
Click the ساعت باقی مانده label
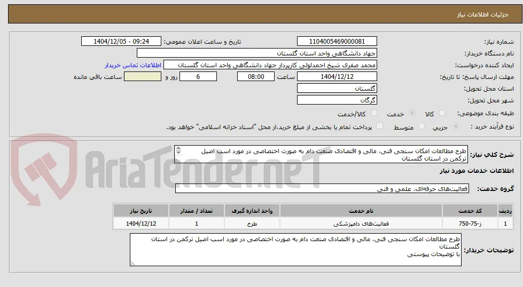tap(98, 77)
